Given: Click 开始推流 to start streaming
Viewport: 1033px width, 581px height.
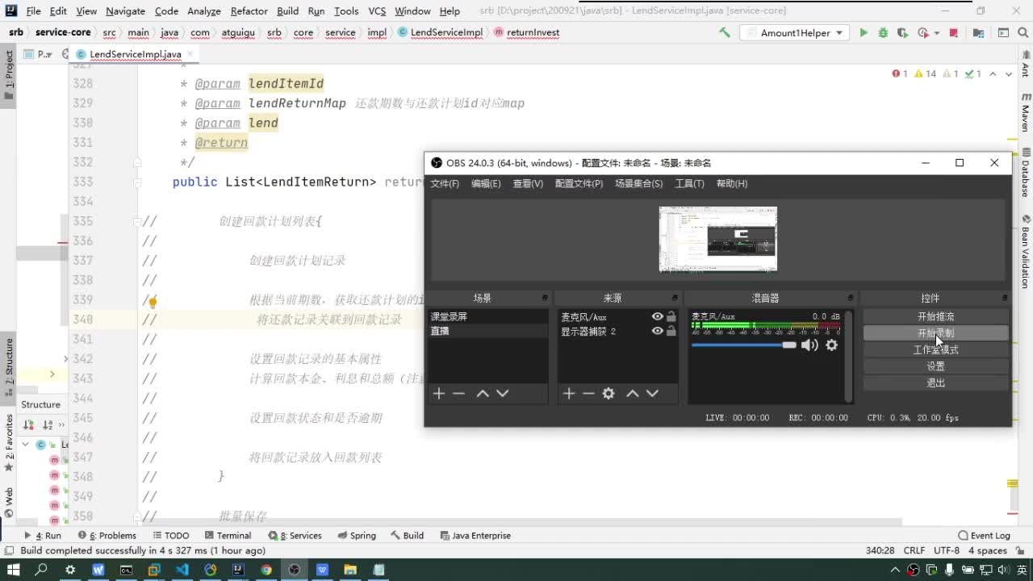Looking at the screenshot, I should click(x=935, y=317).
